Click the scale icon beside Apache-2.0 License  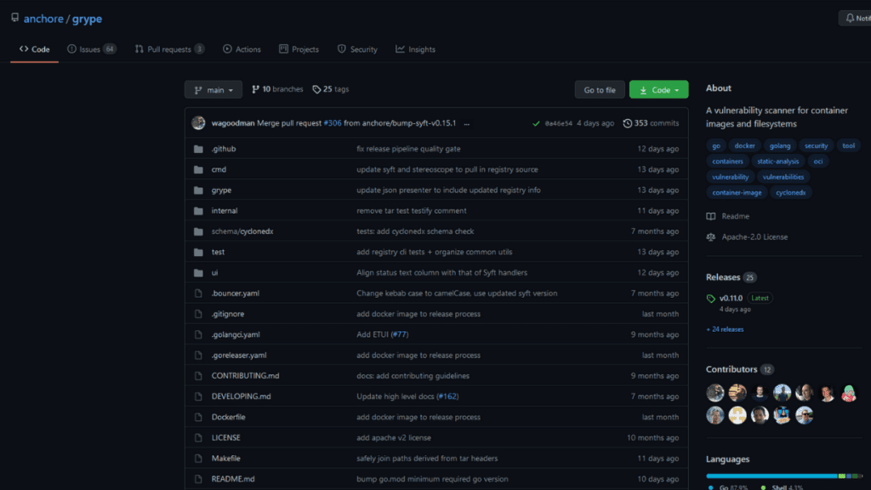point(711,237)
